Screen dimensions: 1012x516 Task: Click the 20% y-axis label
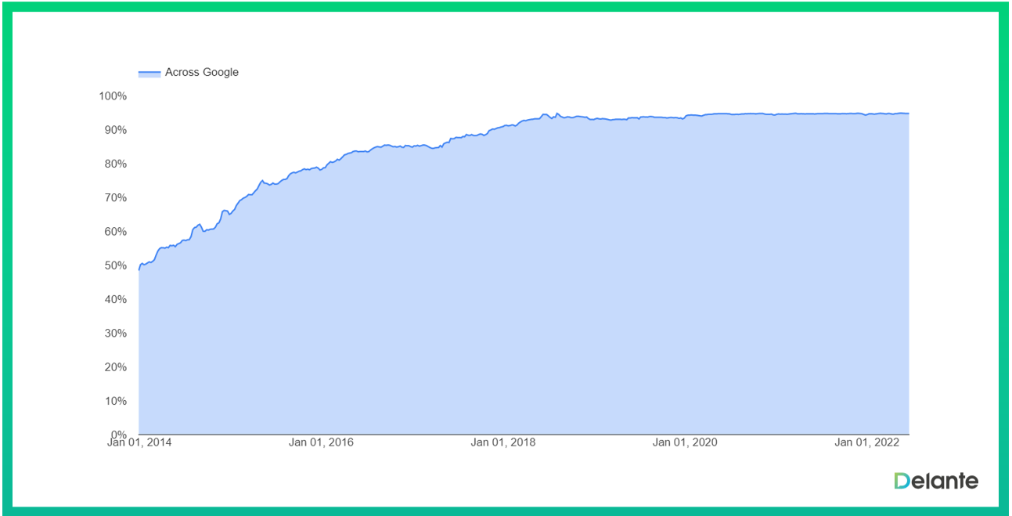click(x=114, y=367)
